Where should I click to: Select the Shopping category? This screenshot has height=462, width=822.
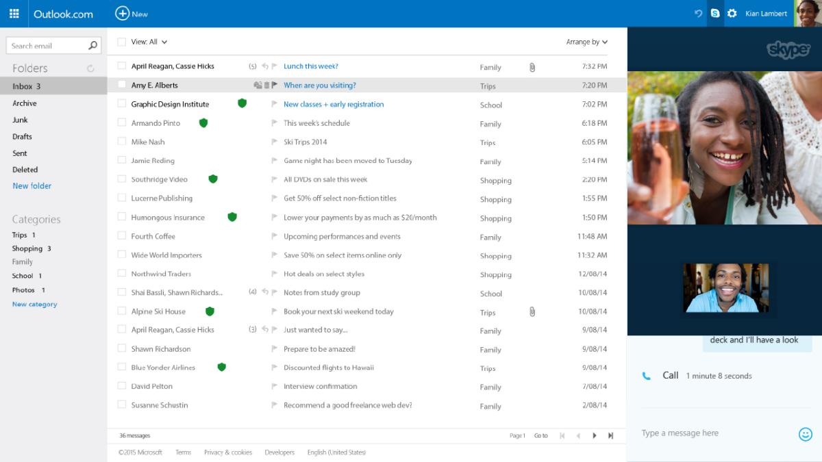27,248
